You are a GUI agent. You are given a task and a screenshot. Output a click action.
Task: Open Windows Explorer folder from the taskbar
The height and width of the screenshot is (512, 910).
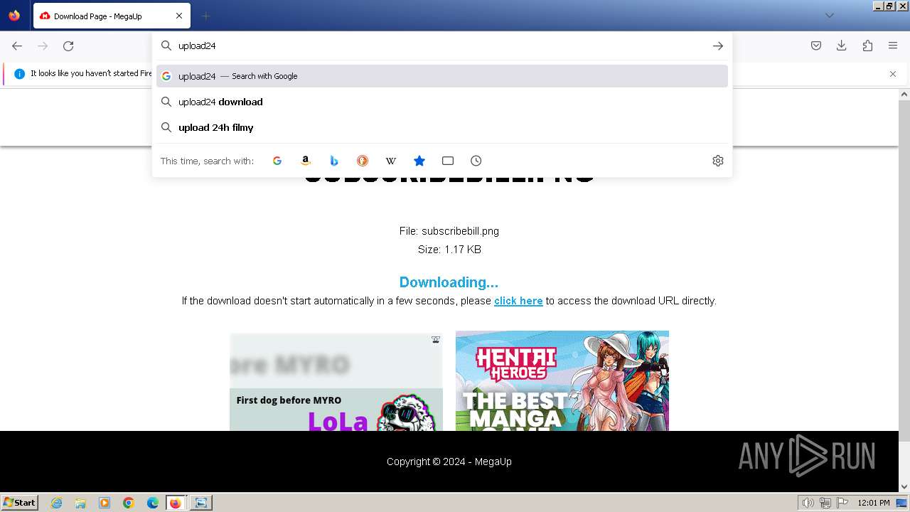80,503
